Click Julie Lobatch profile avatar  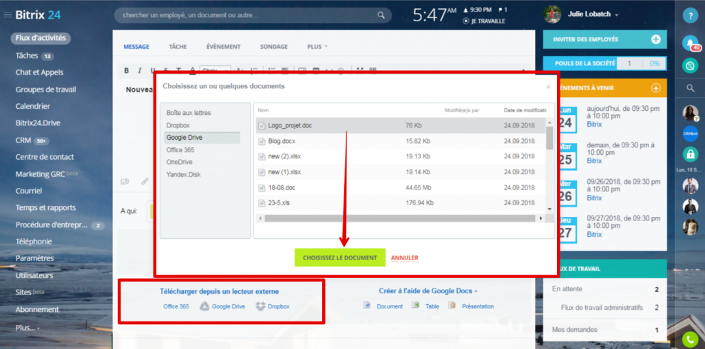click(x=551, y=14)
